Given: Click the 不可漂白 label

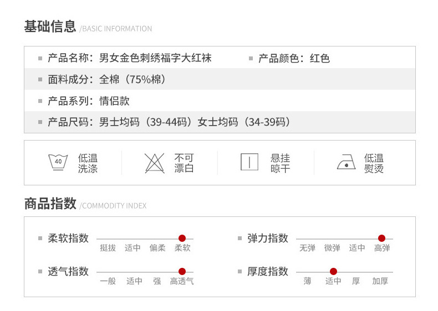Looking at the screenshot, I should [184, 163].
